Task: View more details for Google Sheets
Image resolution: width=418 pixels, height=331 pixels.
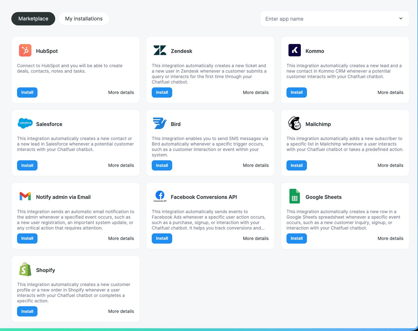Action: coord(390,239)
